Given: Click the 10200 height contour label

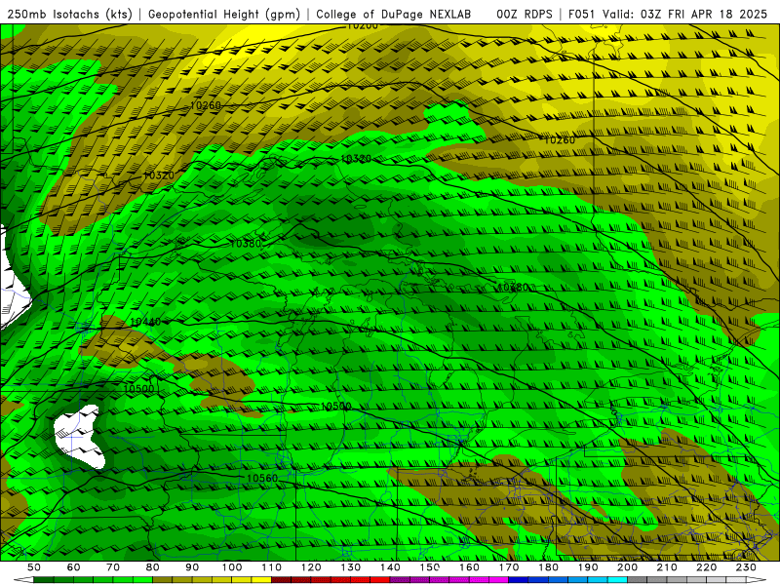Looking at the screenshot, I should tap(362, 25).
